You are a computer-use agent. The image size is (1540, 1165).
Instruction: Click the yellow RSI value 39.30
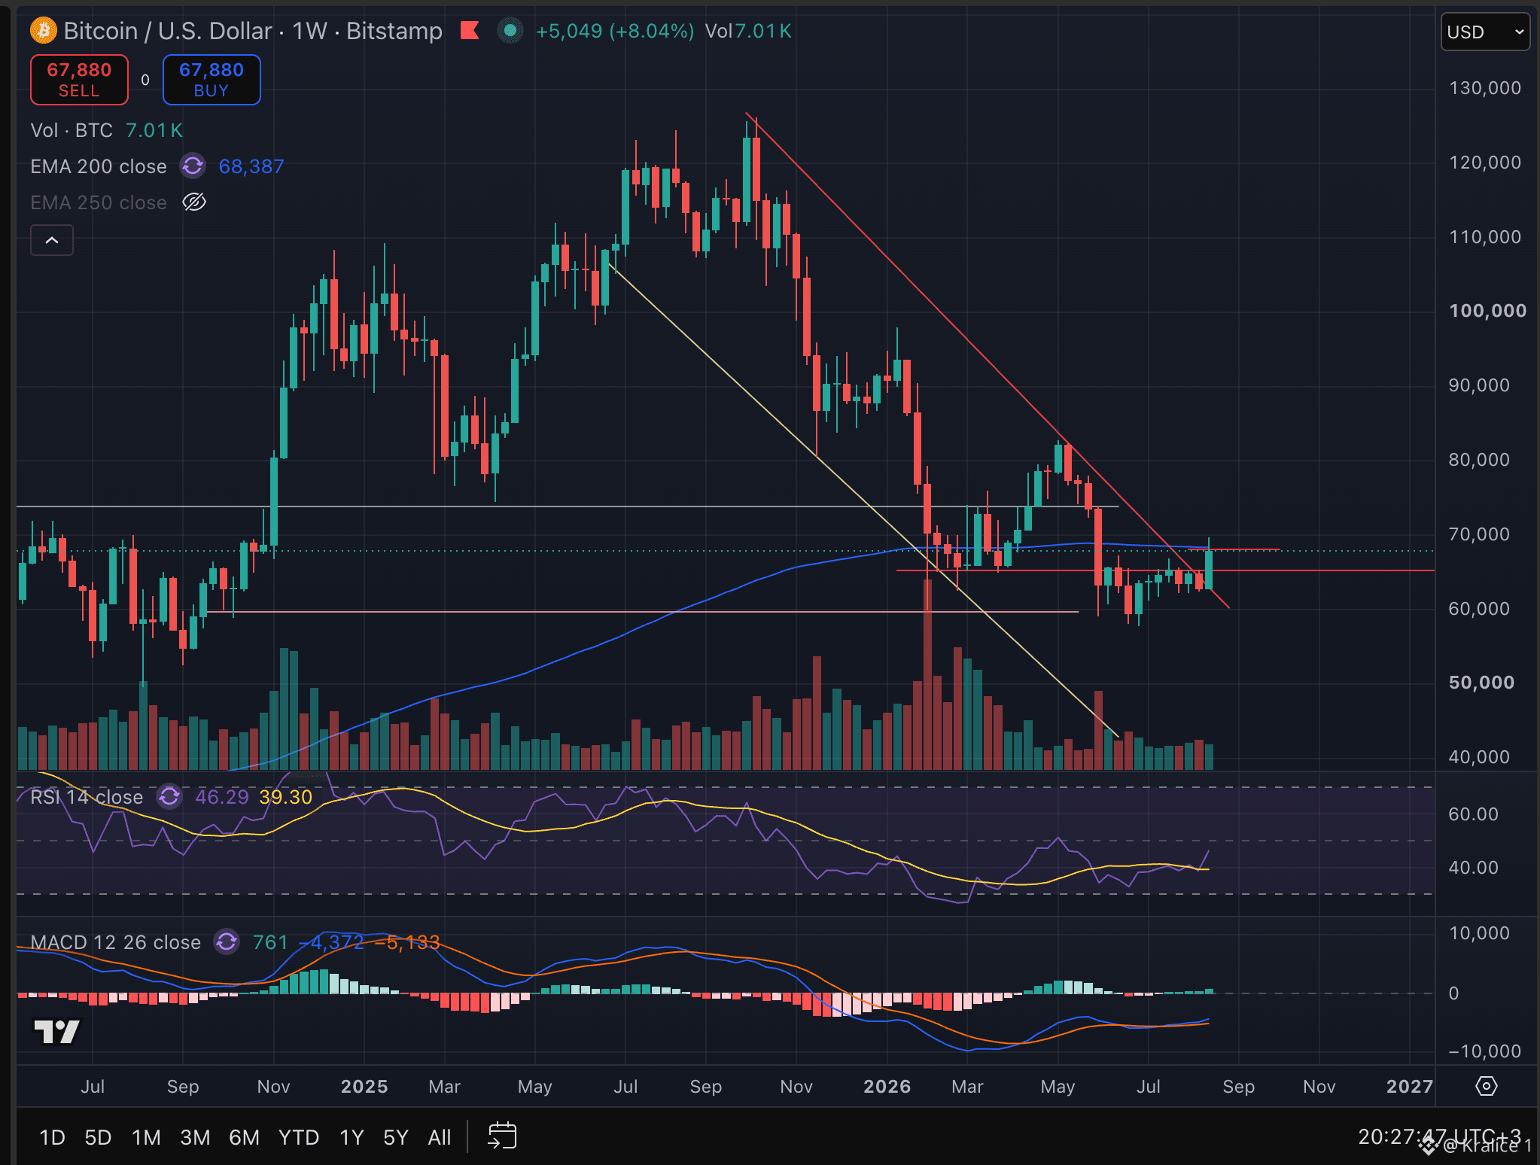point(286,797)
